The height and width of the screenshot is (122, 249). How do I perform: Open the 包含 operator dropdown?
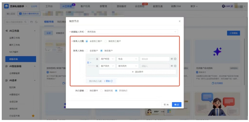[x=127, y=59]
